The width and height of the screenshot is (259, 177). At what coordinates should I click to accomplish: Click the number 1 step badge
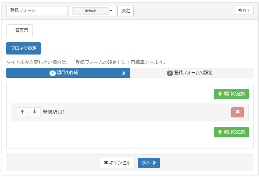[x=52, y=73]
